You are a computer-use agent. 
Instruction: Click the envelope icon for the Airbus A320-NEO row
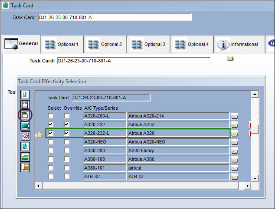(x=234, y=143)
